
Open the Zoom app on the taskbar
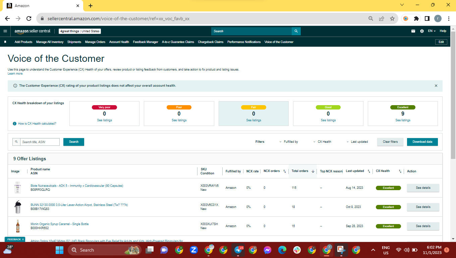193,250
